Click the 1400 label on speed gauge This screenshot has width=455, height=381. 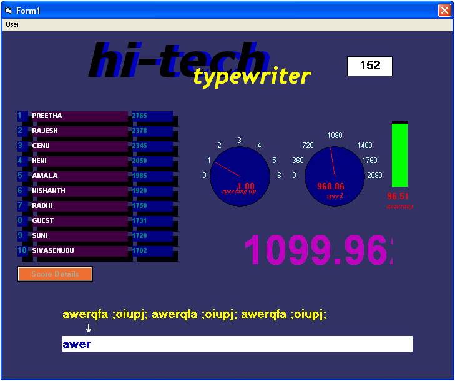pos(364,145)
